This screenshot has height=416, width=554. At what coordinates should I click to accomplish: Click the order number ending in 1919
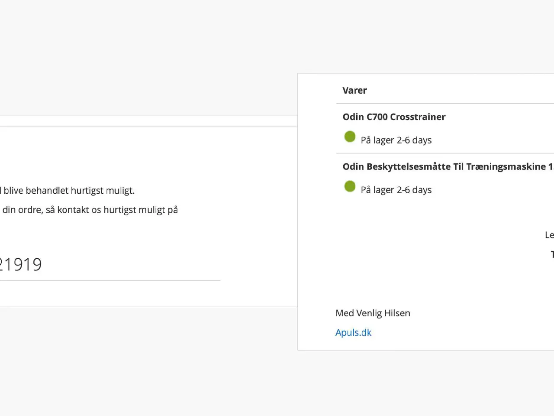[x=21, y=264]
